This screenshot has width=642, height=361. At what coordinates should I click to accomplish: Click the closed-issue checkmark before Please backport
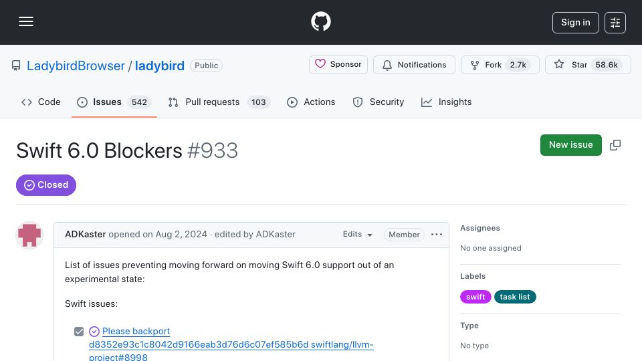(94, 331)
